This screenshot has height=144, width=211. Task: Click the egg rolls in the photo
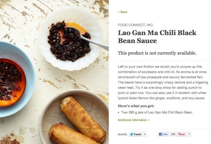(78, 121)
